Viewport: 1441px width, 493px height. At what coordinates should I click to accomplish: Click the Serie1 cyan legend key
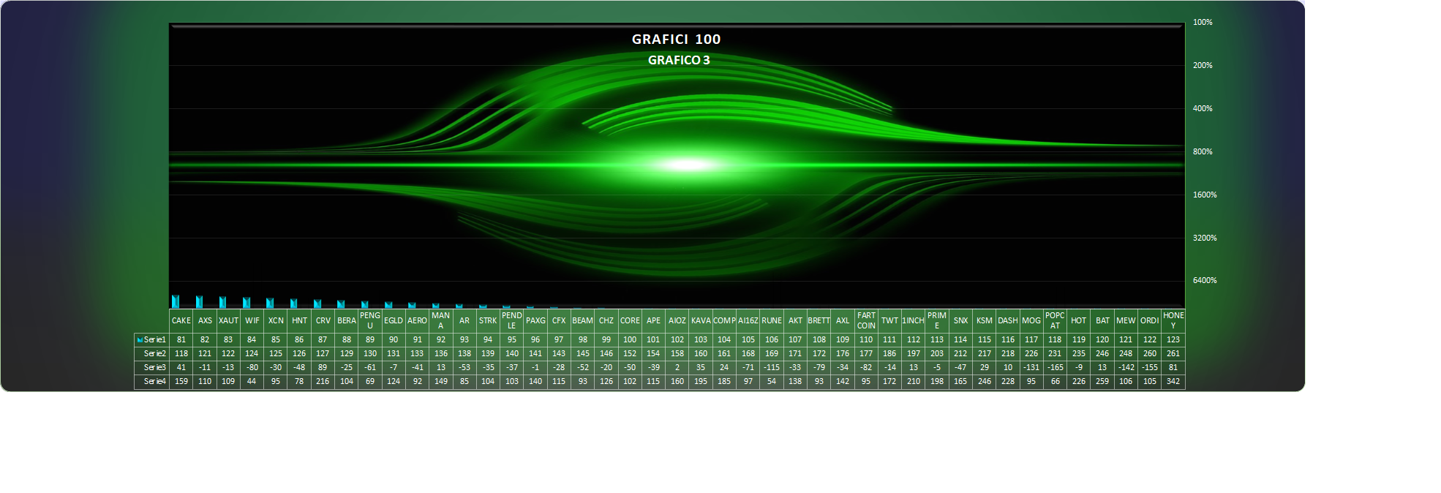point(140,340)
